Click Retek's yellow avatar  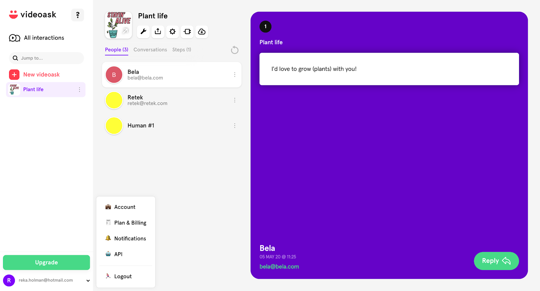114,100
